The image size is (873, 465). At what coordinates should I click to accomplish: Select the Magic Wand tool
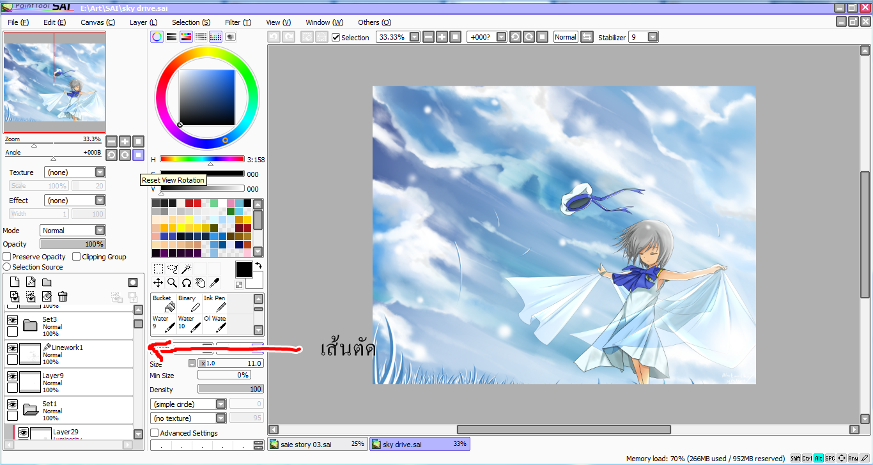(186, 268)
